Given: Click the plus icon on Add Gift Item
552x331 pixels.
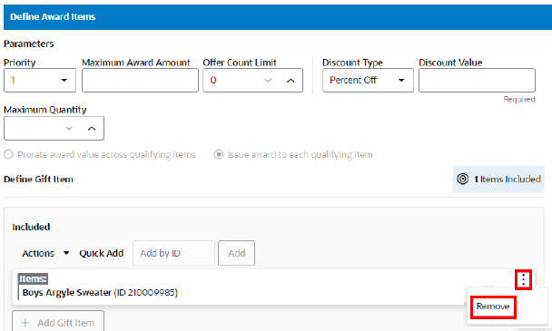Looking at the screenshot, I should [x=25, y=323].
